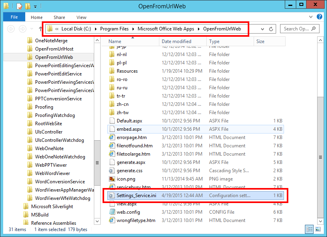Click the wrongfiletype.htm IE icon
This screenshot has width=327, height=237.
point(112,220)
